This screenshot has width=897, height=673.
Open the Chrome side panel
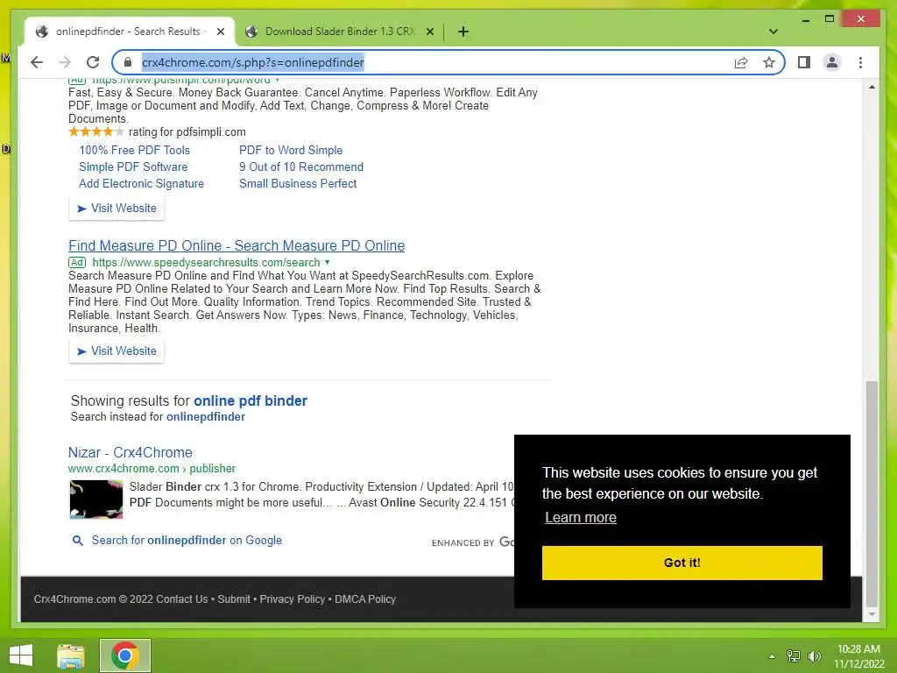(x=804, y=62)
